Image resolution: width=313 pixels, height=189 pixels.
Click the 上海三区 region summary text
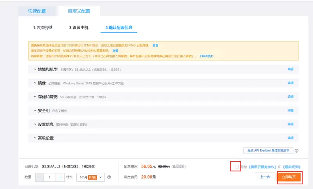(x=90, y=70)
